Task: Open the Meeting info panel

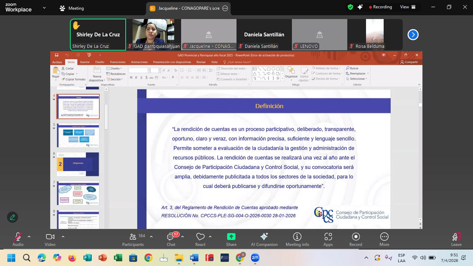Action: [x=297, y=239]
